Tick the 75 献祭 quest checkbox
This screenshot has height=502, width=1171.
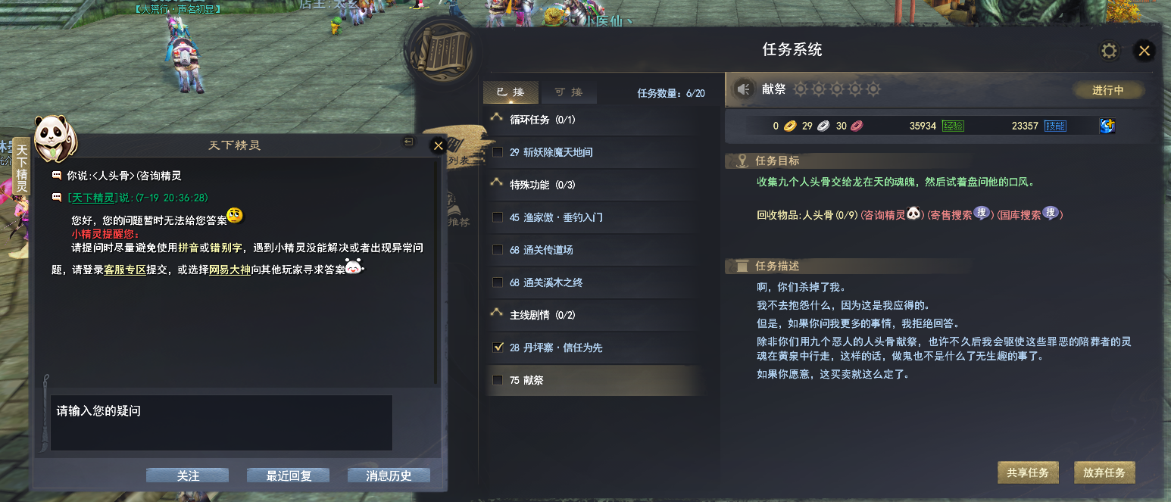click(498, 380)
